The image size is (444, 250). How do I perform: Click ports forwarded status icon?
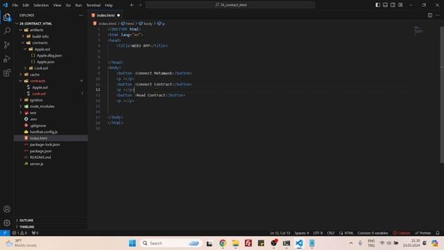click(x=35, y=233)
